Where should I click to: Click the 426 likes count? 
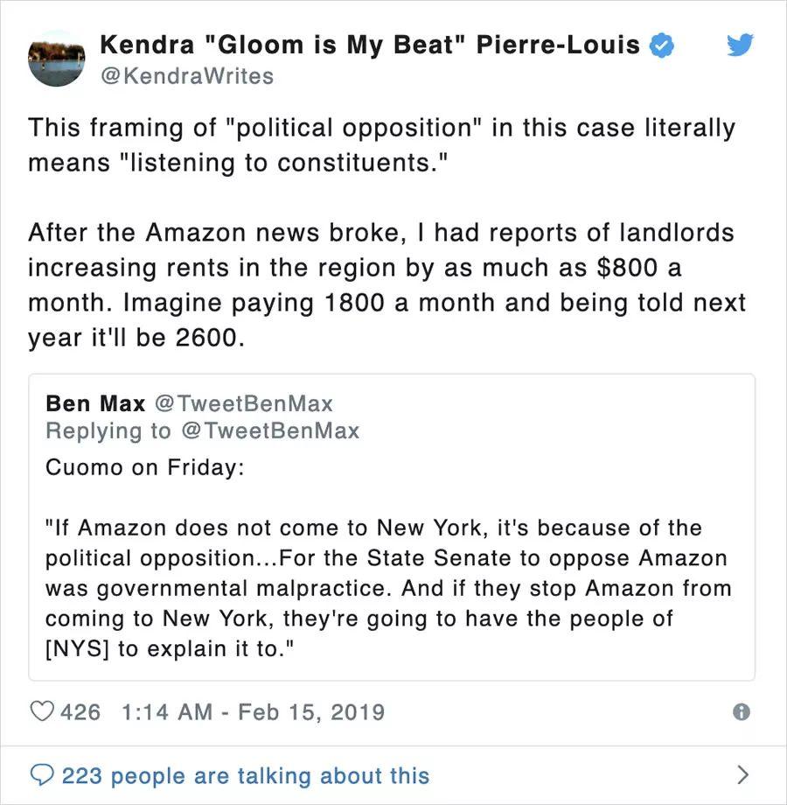pyautogui.click(x=81, y=711)
